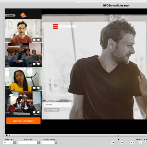Click the camera icon on yellow-shirt woman's tile
This screenshot has width=147, height=147.
pyautogui.click(x=34, y=88)
